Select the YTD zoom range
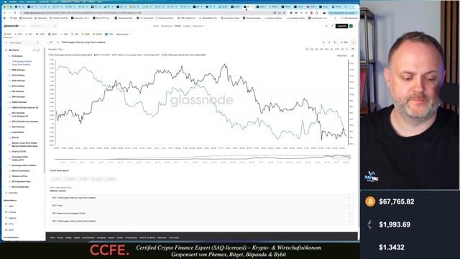The image size is (460, 259). pos(337,49)
